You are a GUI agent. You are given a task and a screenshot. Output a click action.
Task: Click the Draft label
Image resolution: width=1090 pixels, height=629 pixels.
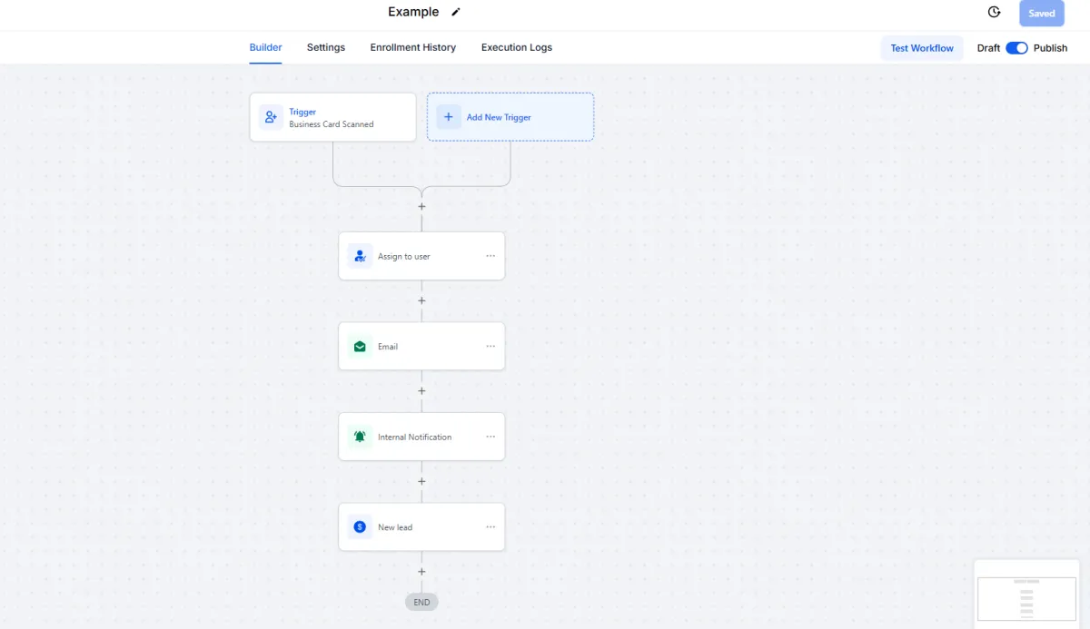[988, 48]
